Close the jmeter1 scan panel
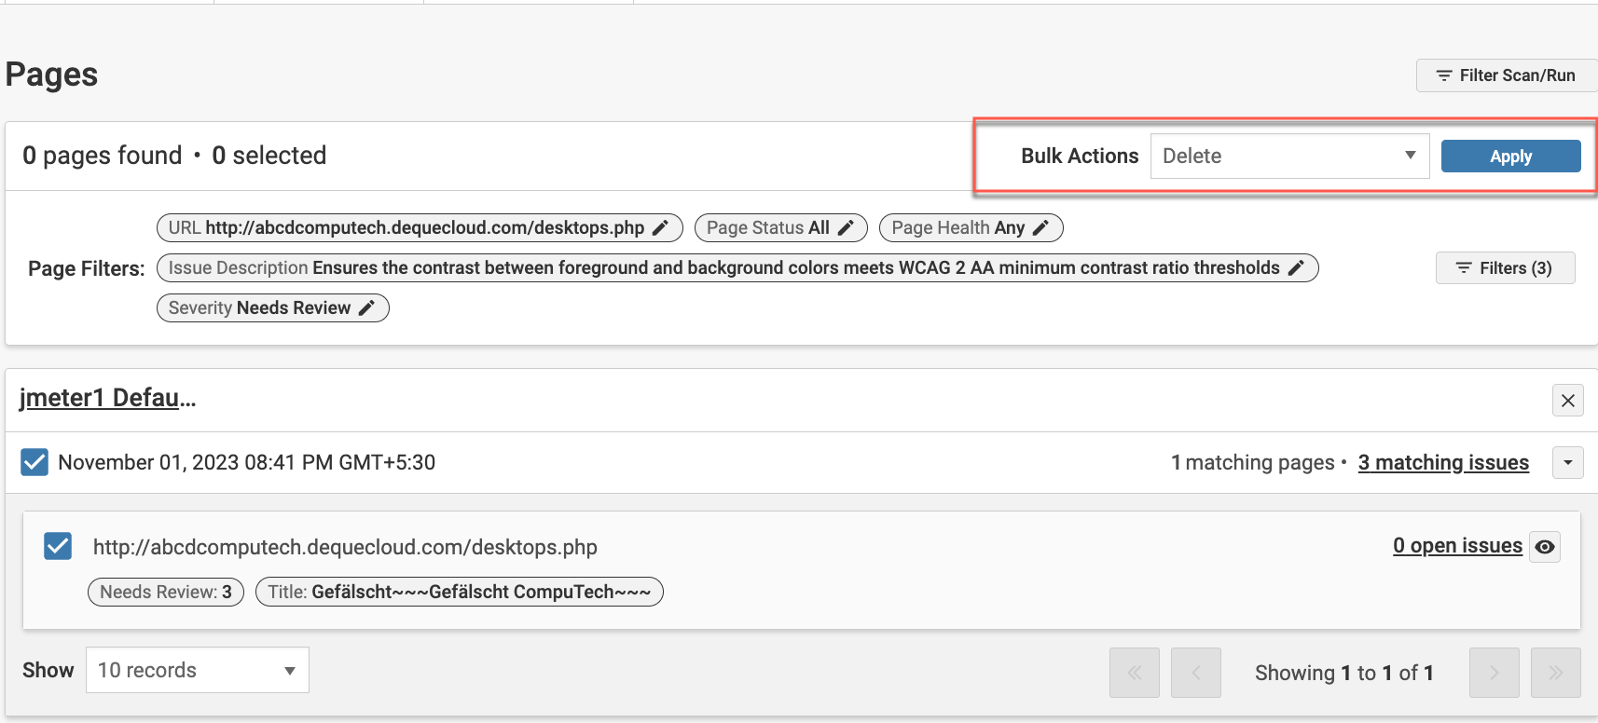 [1567, 401]
